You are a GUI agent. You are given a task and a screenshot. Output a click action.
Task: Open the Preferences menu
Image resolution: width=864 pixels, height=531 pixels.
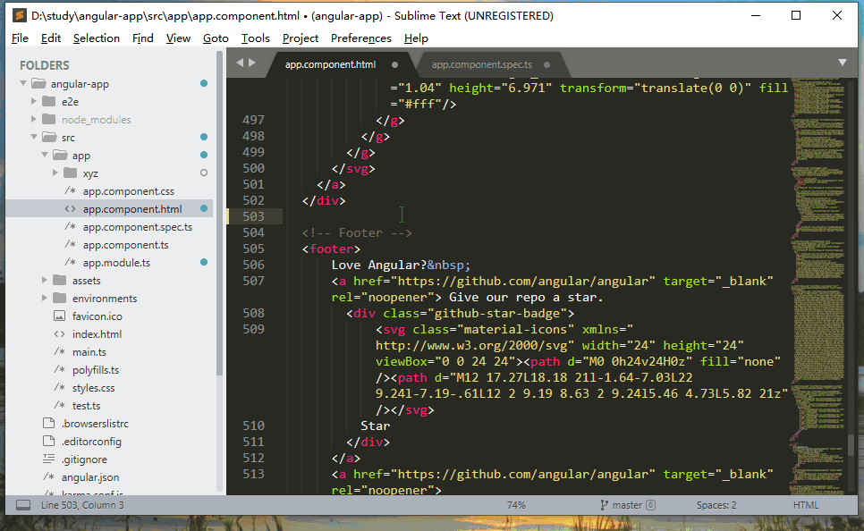click(361, 38)
